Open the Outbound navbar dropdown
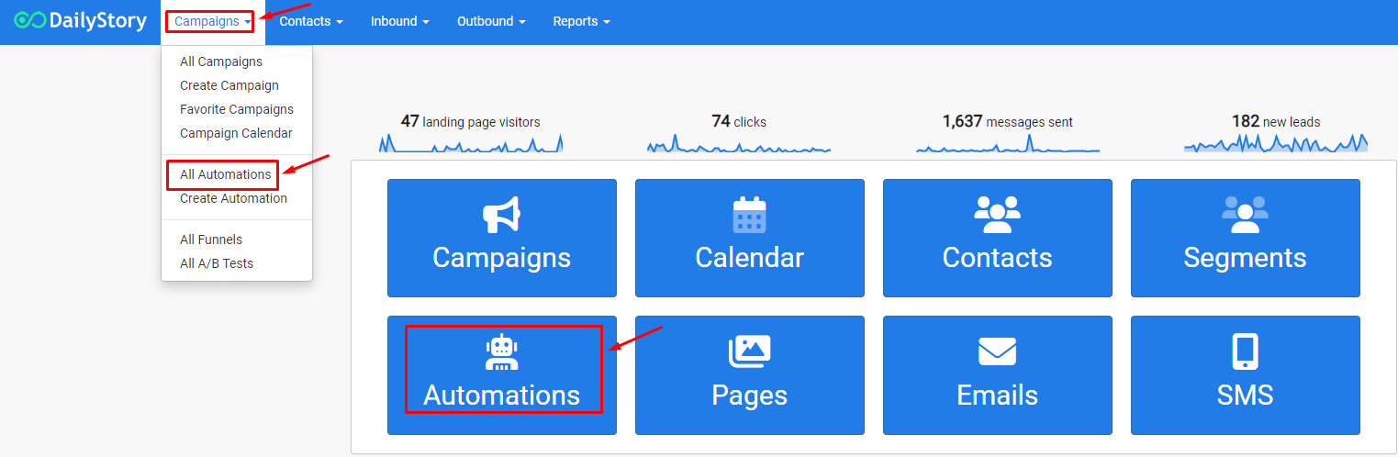 pyautogui.click(x=491, y=21)
